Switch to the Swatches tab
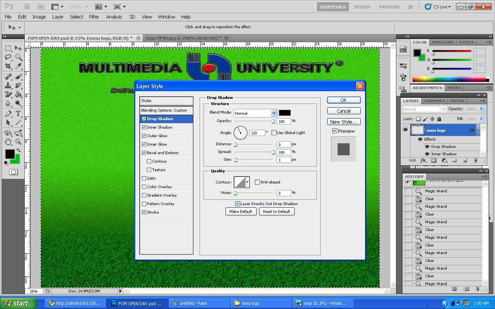 coord(443,42)
